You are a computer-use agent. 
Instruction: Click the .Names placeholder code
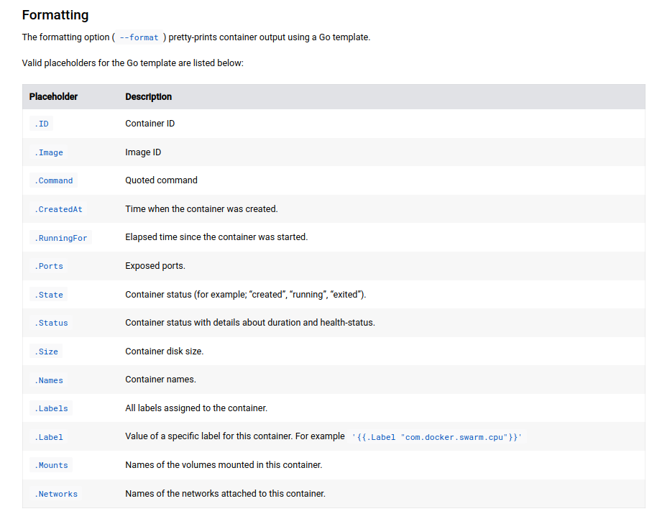click(49, 380)
